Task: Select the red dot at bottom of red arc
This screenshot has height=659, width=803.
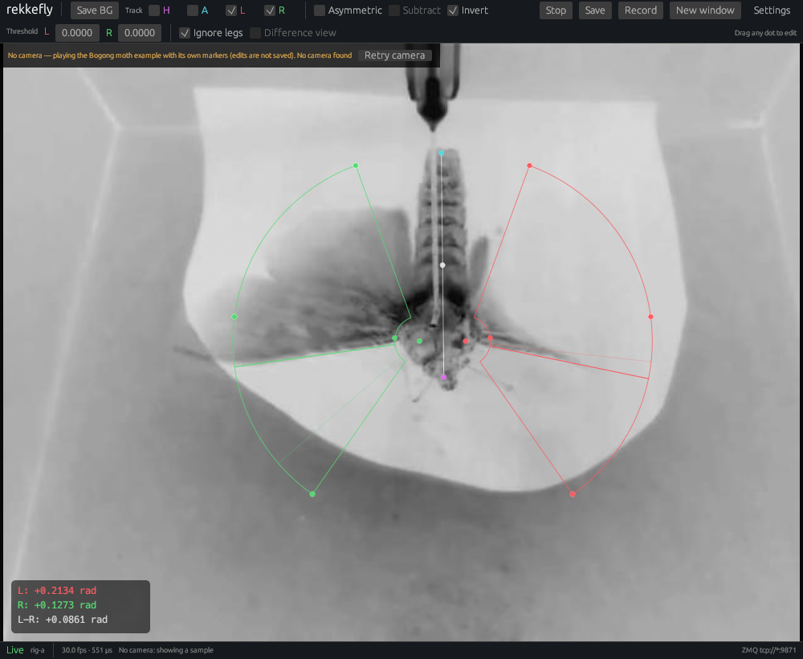Action: click(573, 494)
